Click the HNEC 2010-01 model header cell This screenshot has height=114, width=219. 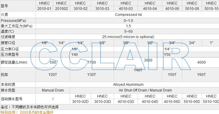pyautogui.click(x=44, y=6)
